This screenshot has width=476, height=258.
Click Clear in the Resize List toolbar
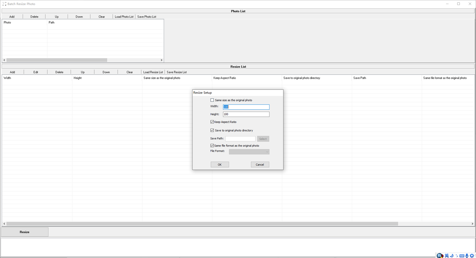(x=129, y=72)
